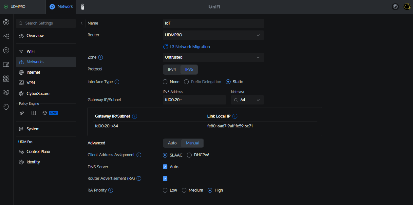The image size is (413, 205).
Task: Open the client devices icon in left rail
Action: click(6, 65)
